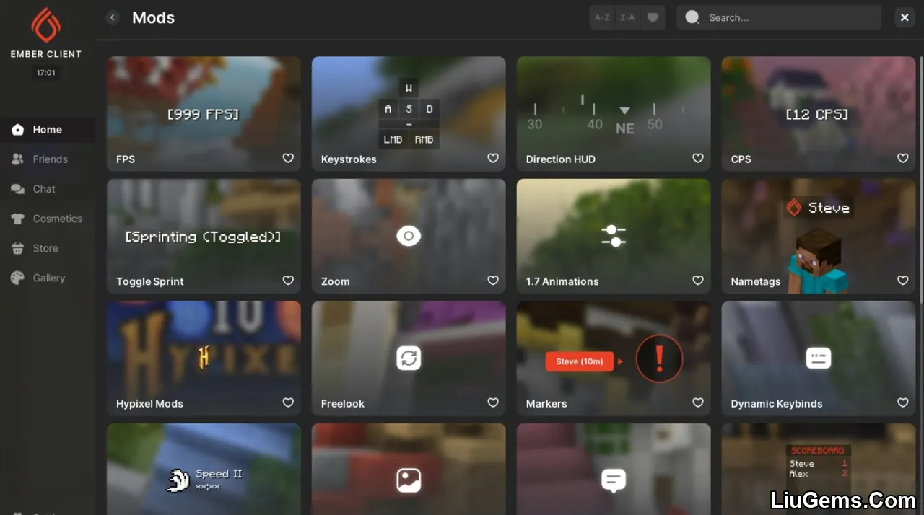Open the Cosmetics sidebar section
924x515 pixels.
tap(48, 219)
